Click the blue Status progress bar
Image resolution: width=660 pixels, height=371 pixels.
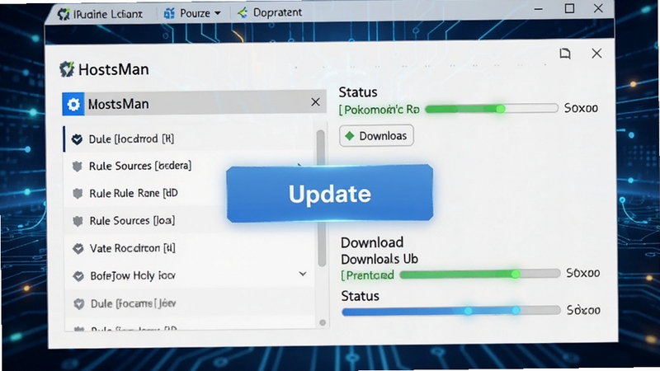click(x=450, y=311)
